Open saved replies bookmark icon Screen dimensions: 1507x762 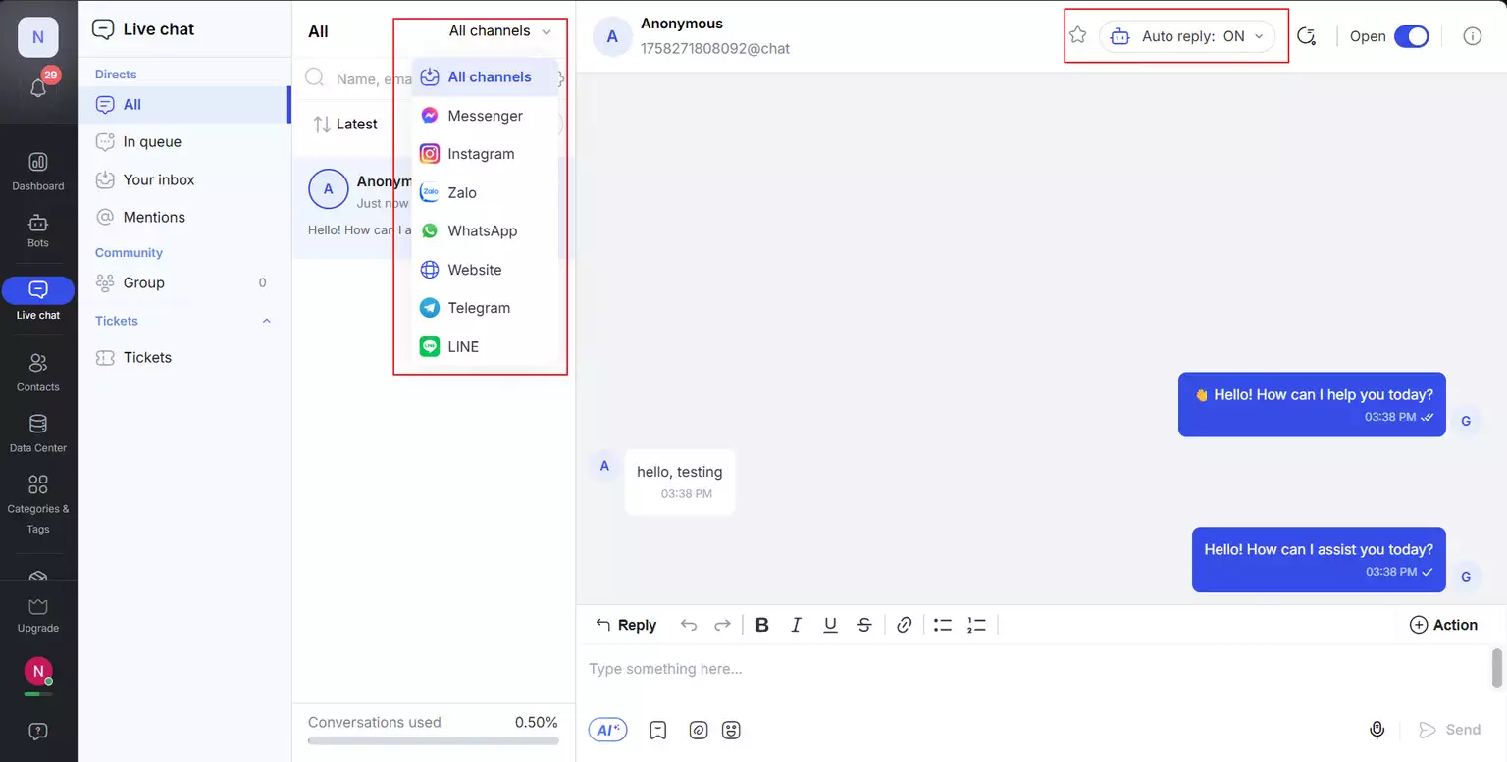point(658,730)
